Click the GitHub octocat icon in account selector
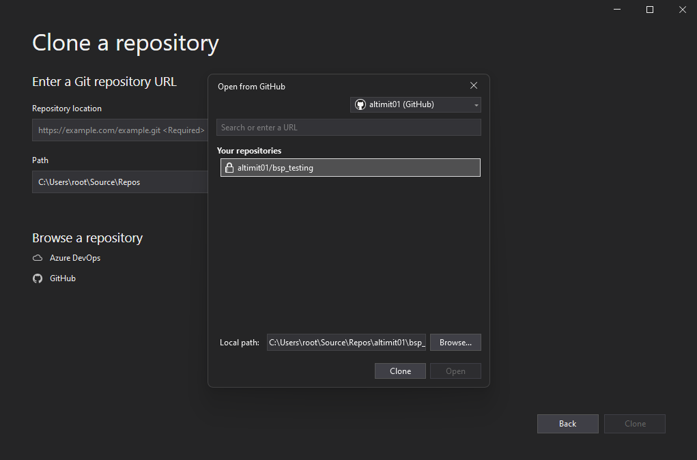Viewport: 697px width, 460px height. pyautogui.click(x=360, y=104)
